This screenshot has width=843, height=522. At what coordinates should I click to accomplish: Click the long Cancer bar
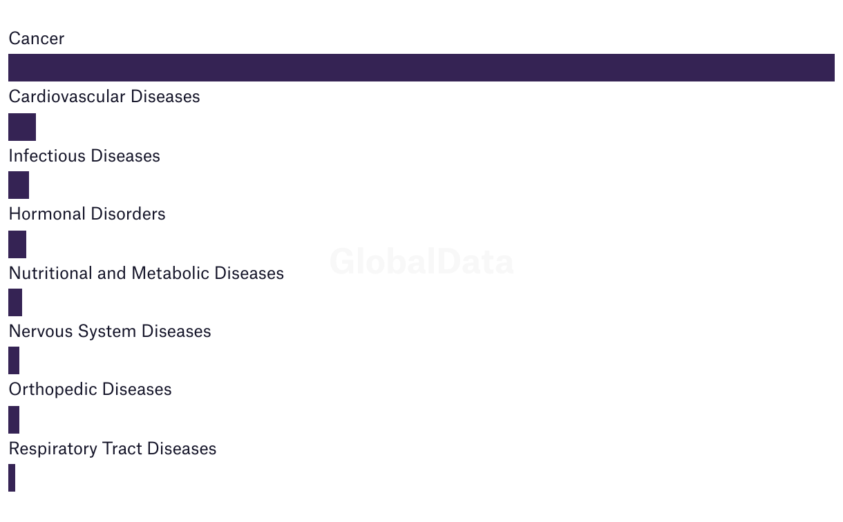(x=421, y=68)
